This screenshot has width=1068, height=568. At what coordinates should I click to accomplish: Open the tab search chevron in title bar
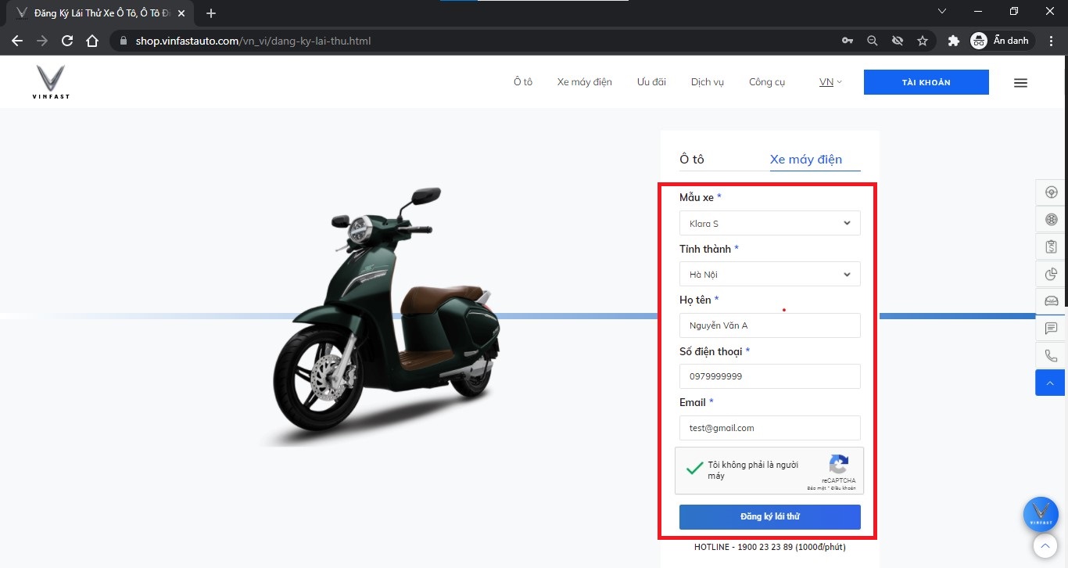tap(942, 11)
